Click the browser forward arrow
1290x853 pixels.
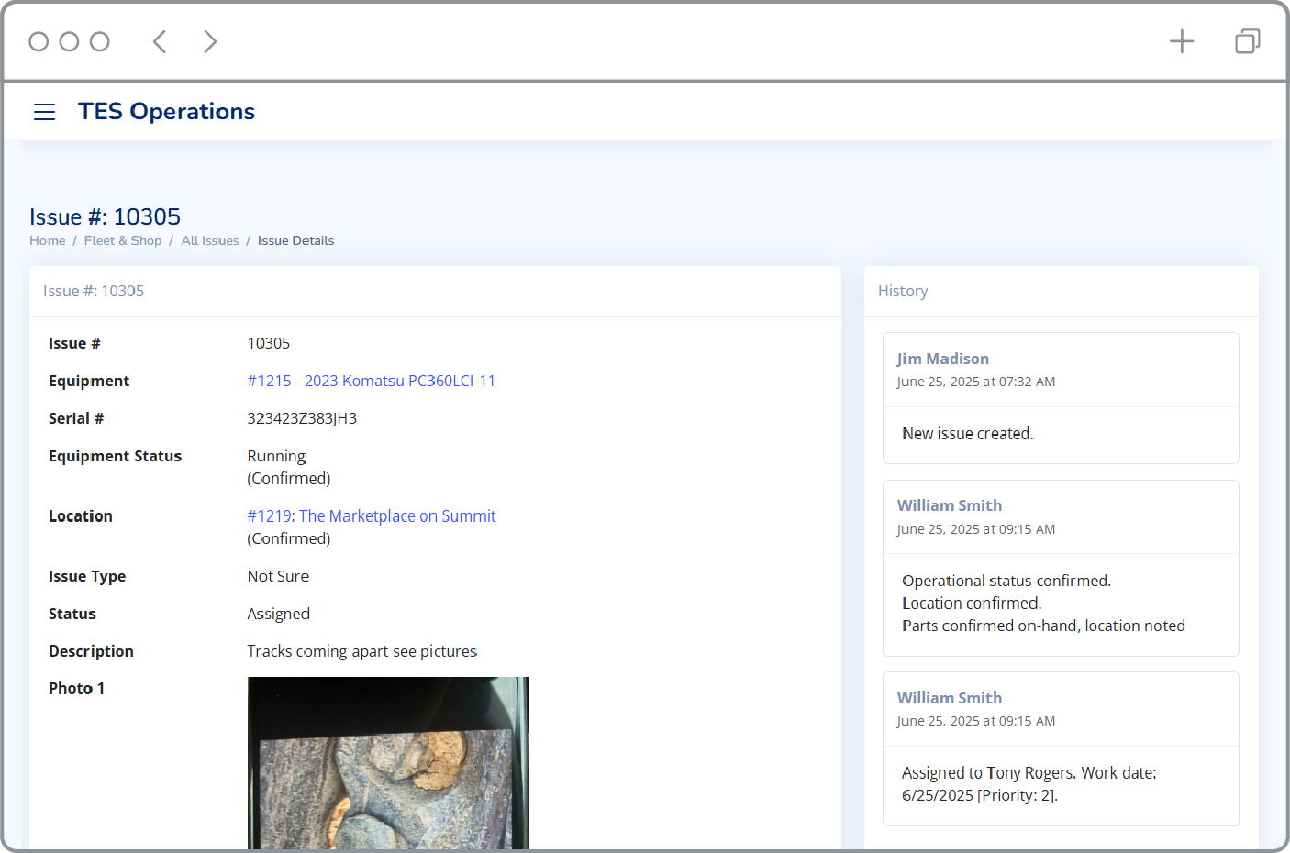[210, 41]
